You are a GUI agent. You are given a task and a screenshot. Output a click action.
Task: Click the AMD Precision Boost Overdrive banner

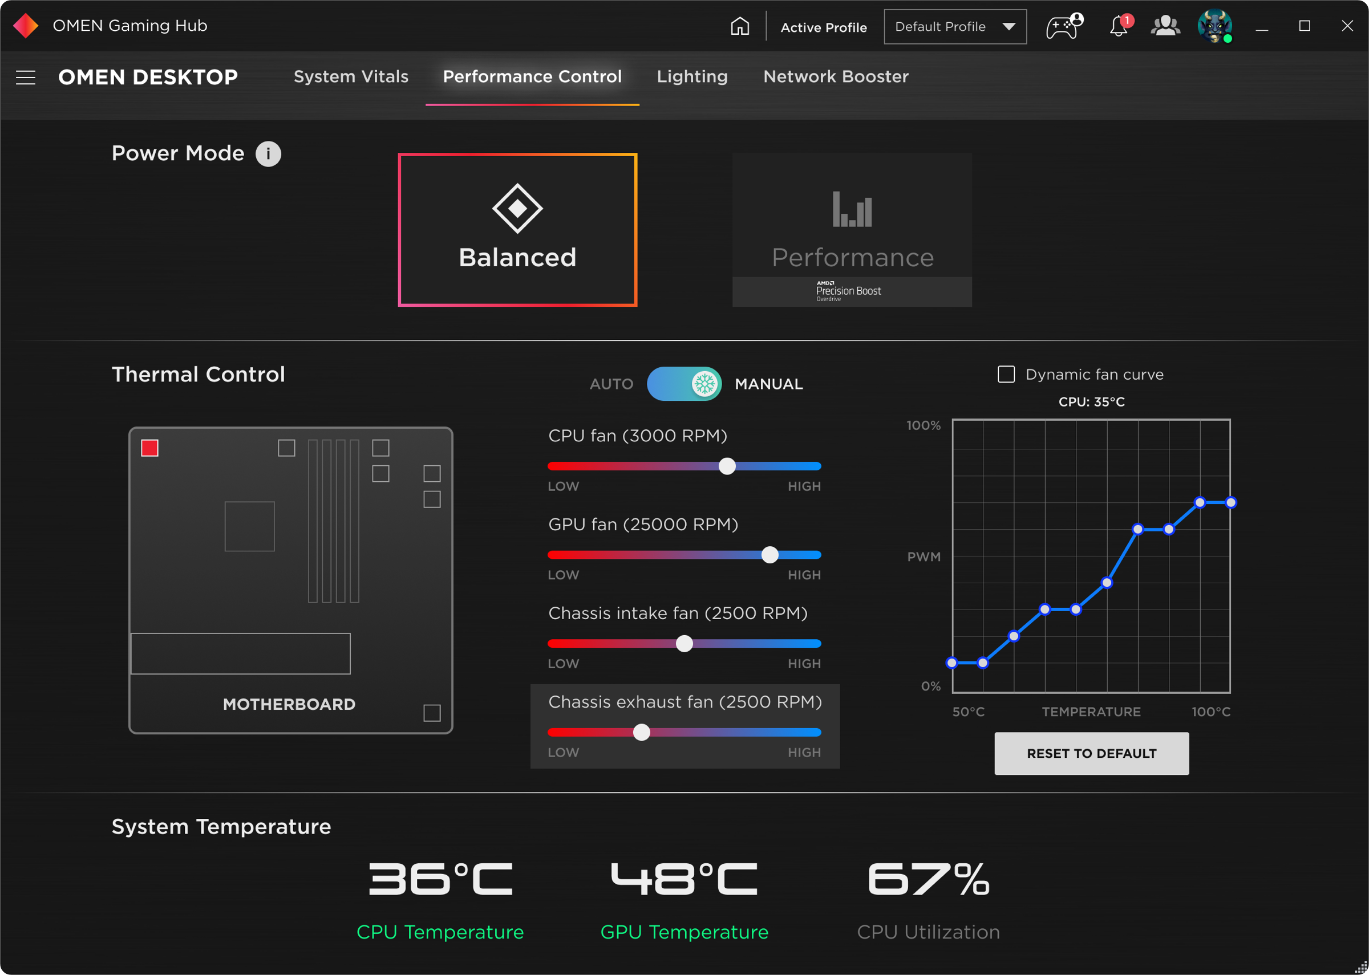coord(853,292)
